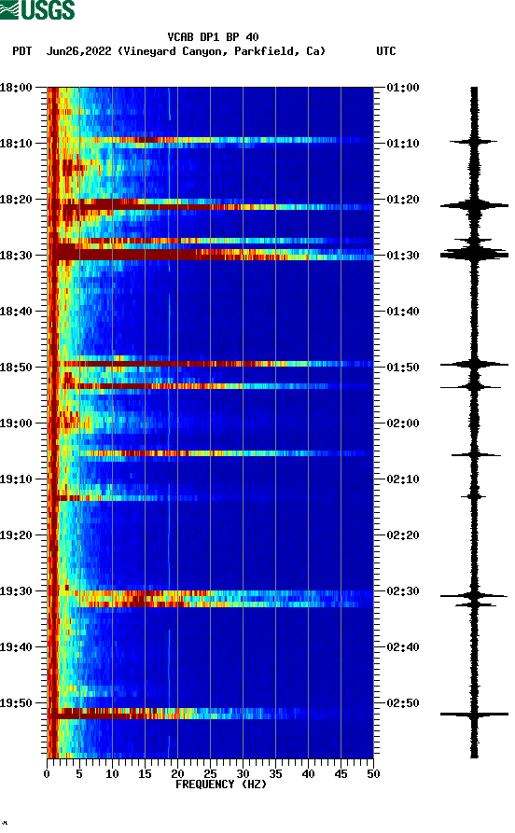Click the 02:40 UTC time label
The image size is (515, 833).
point(403,647)
